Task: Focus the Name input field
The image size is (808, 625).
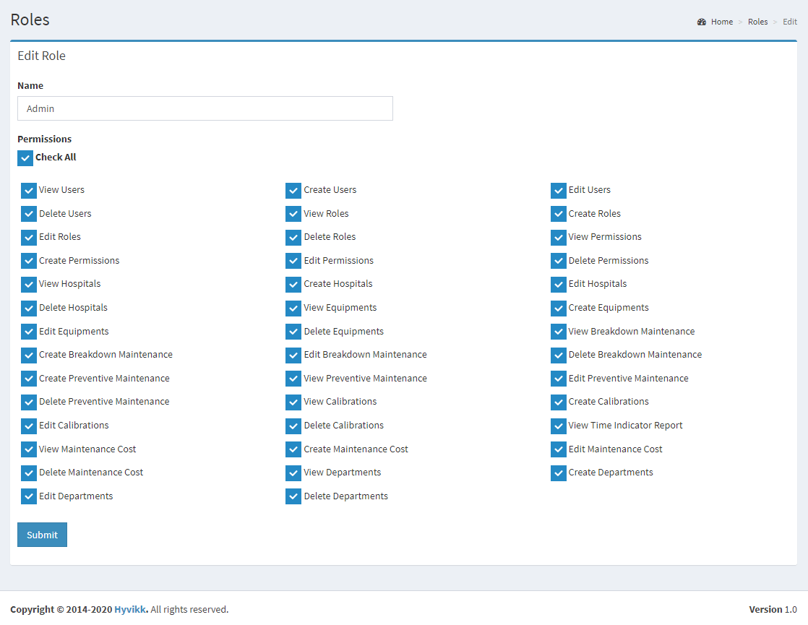Action: click(x=205, y=108)
